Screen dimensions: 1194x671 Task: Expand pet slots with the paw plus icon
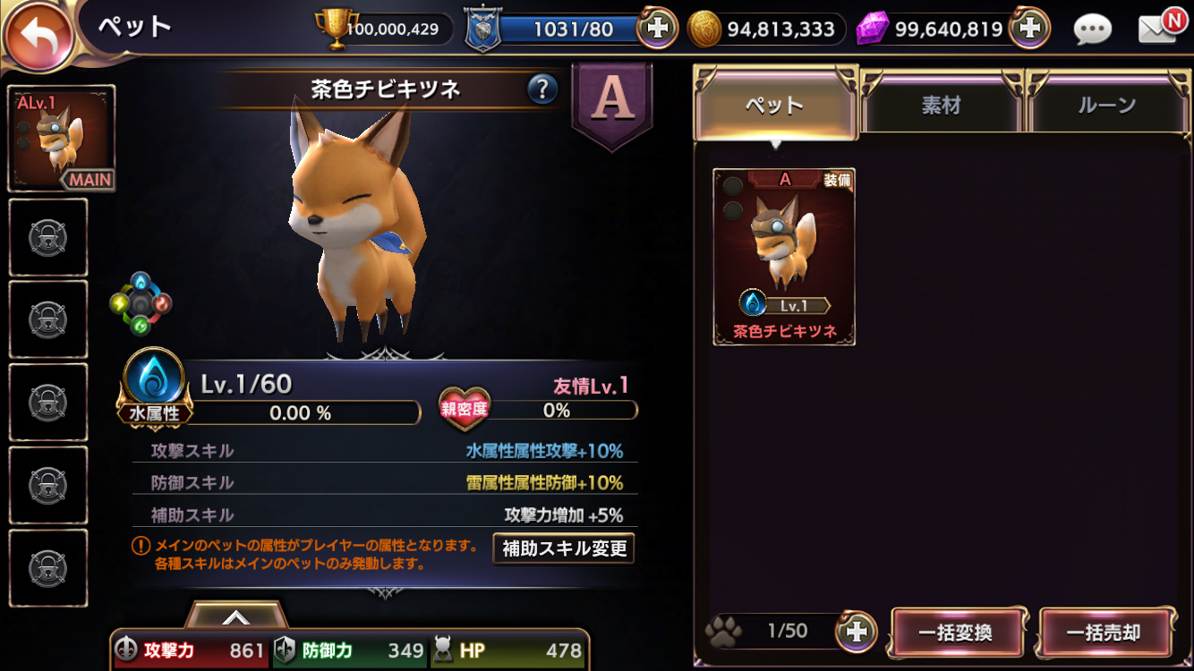point(856,633)
